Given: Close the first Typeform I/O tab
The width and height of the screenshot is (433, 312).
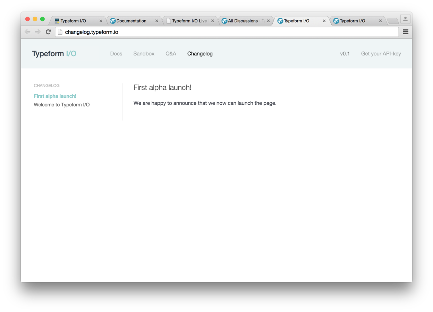Looking at the screenshot, I should [101, 21].
